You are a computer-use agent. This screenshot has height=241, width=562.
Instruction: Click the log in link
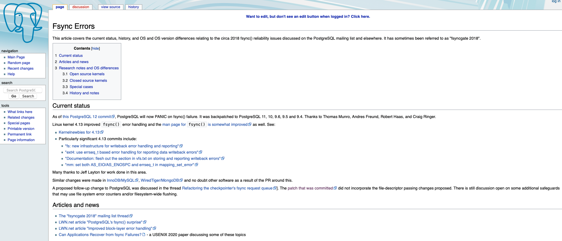tap(556, 1)
